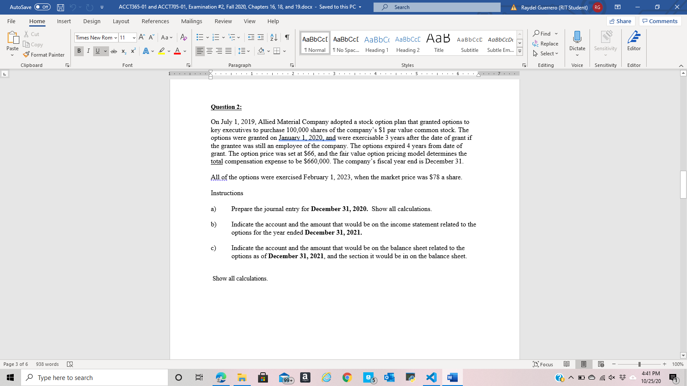Expand the Select dropdown in Editing
Screen dimensions: 687x386
coord(545,53)
